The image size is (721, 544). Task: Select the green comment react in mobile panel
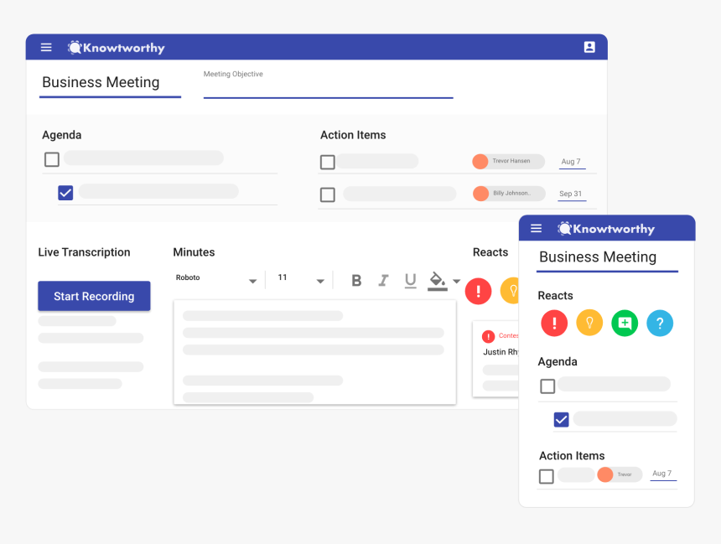(x=625, y=323)
